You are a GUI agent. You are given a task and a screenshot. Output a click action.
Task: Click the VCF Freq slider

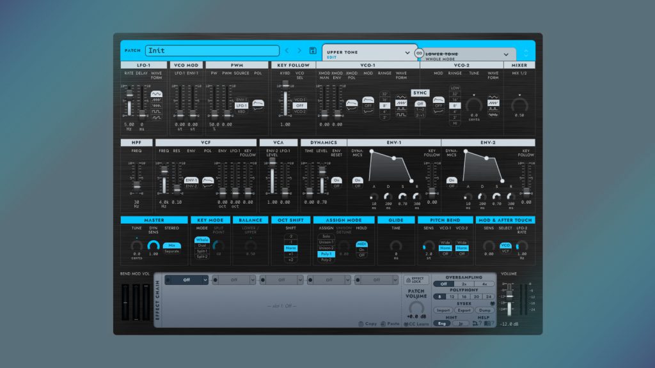tap(164, 179)
